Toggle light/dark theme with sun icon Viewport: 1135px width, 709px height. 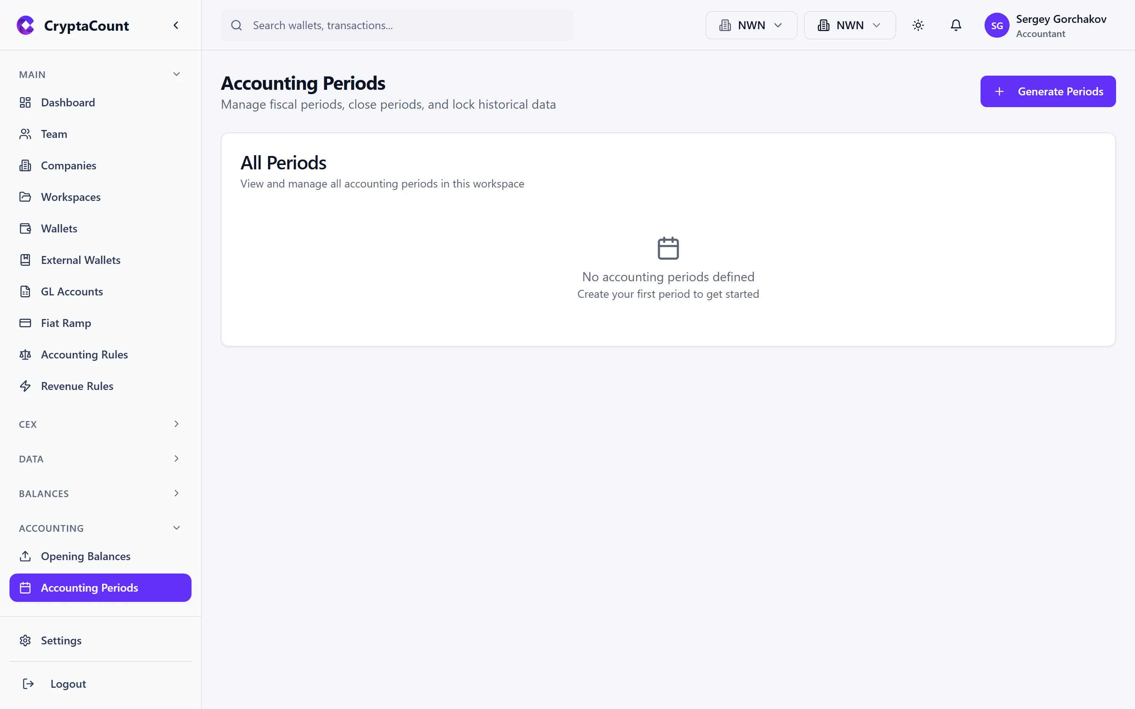(x=918, y=25)
